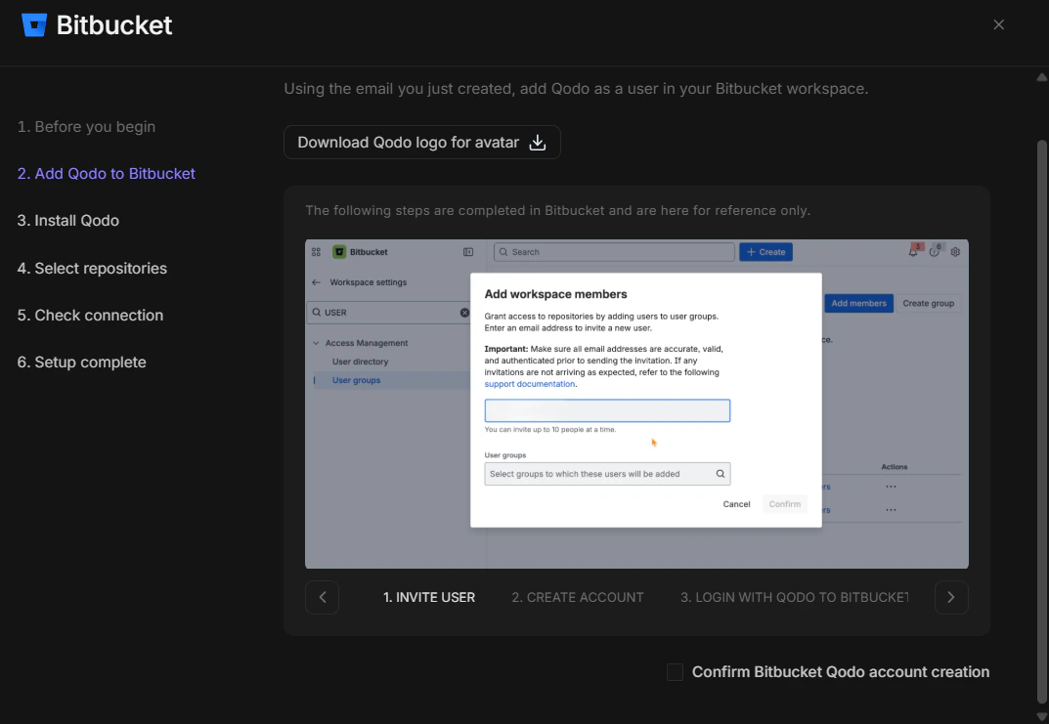Click the scrollbar down arrow
The width and height of the screenshot is (1049, 724).
(1041, 716)
